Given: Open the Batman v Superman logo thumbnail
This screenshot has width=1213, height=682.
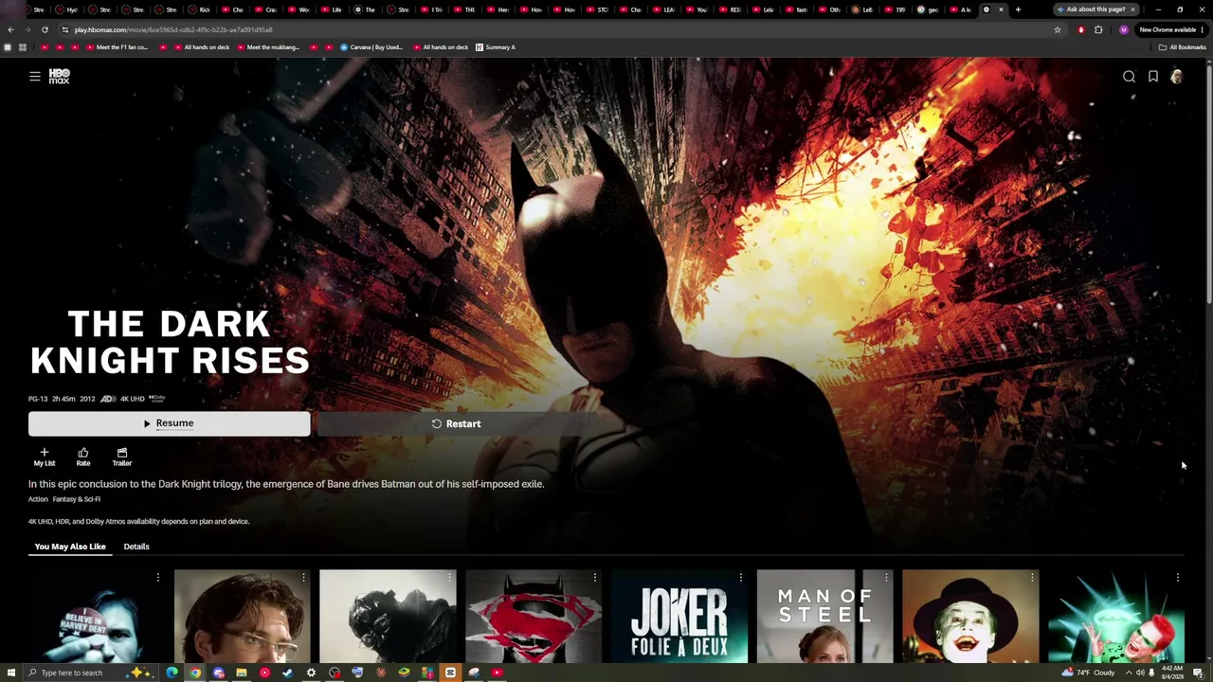Looking at the screenshot, I should point(534,616).
